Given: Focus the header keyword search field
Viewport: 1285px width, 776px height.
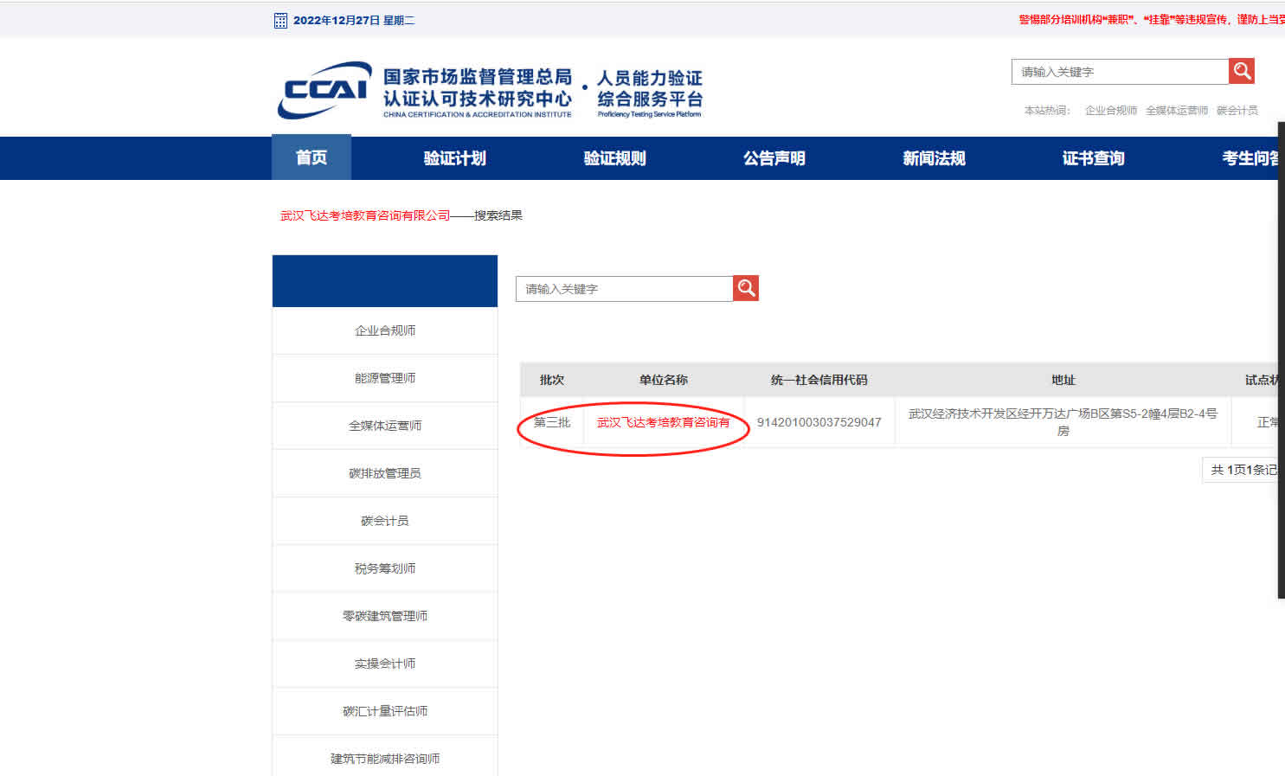Looking at the screenshot, I should coord(1120,72).
